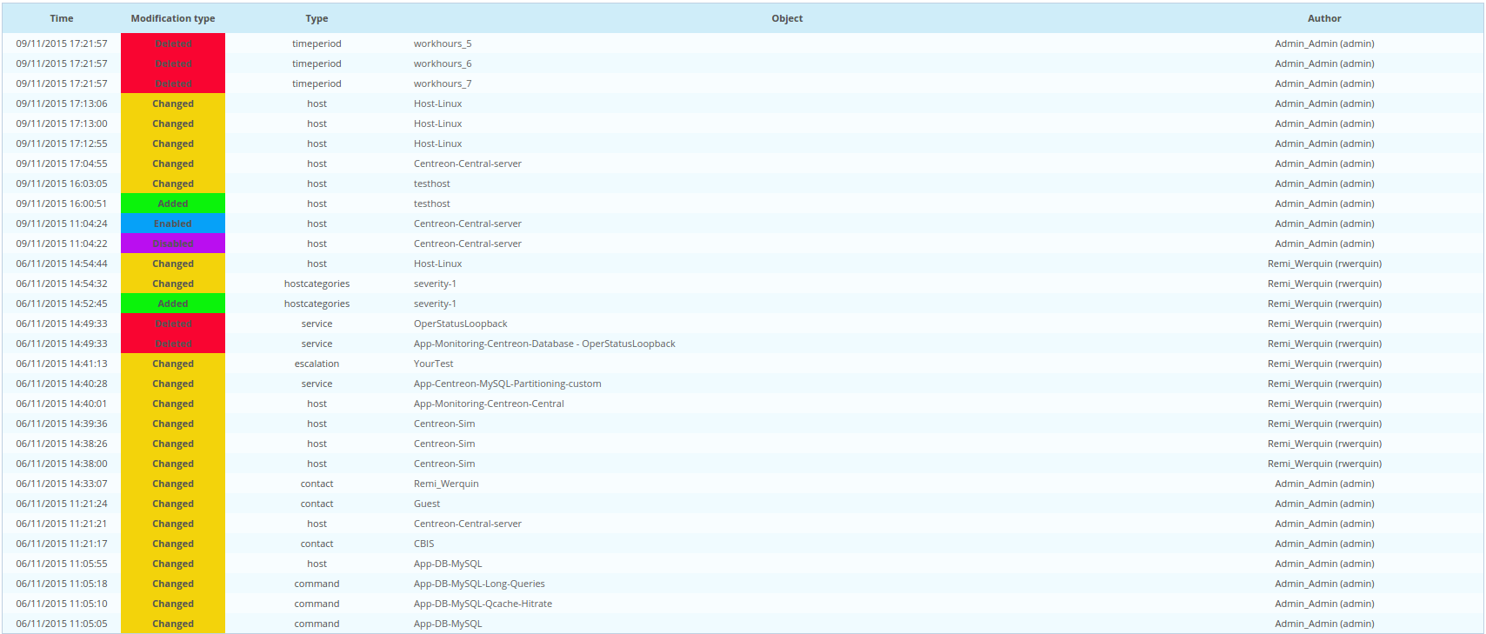Open the App-Centreon-MySQL-Partitioning-custom service link

tap(507, 384)
